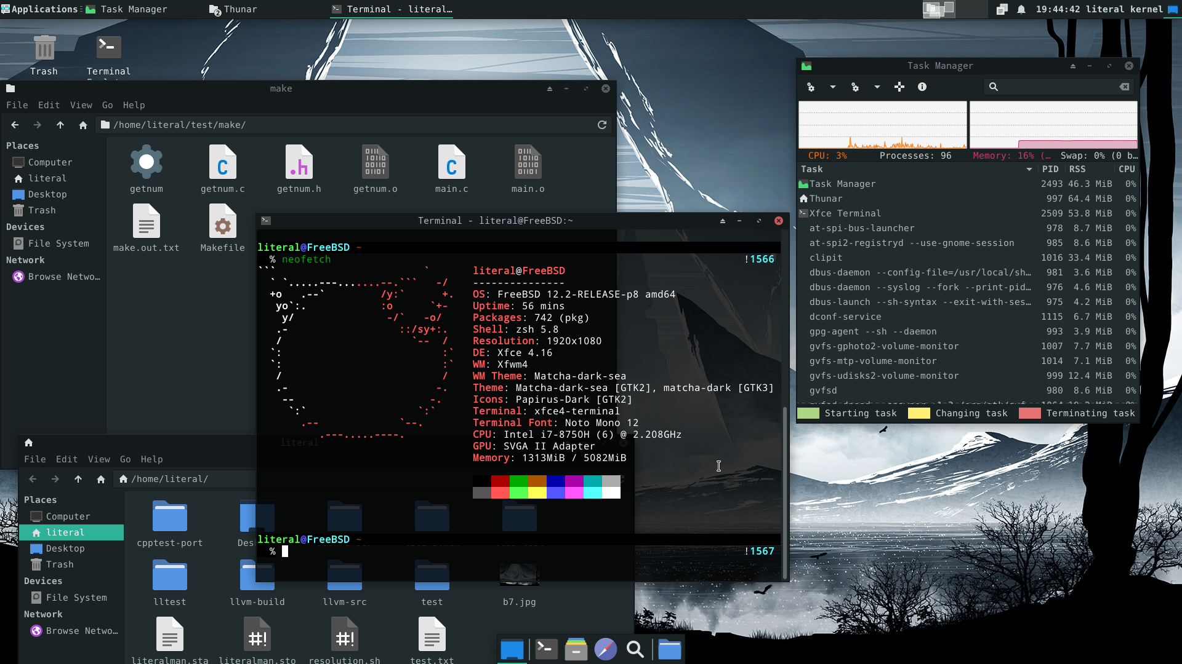Go back in the /home/literal/ Thunar window
1182x664 pixels.
33,479
